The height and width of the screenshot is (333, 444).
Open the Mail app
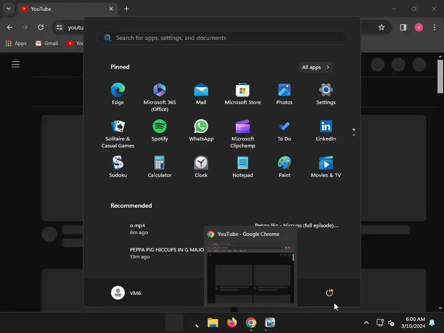coord(201,94)
